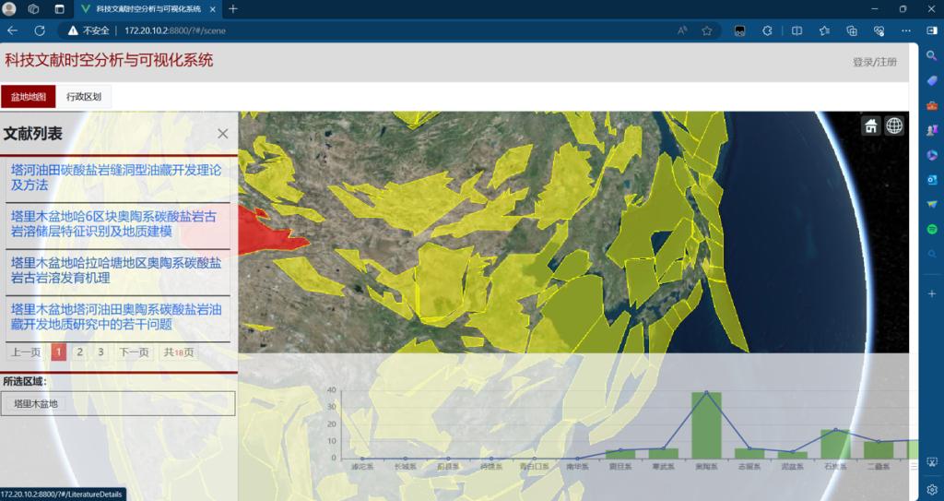
Task: Switch to the 行政区划 tab
Action: coord(84,97)
